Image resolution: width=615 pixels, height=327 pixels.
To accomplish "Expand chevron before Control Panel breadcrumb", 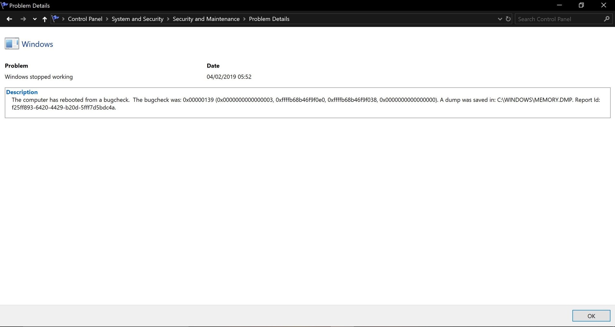I will 63,19.
